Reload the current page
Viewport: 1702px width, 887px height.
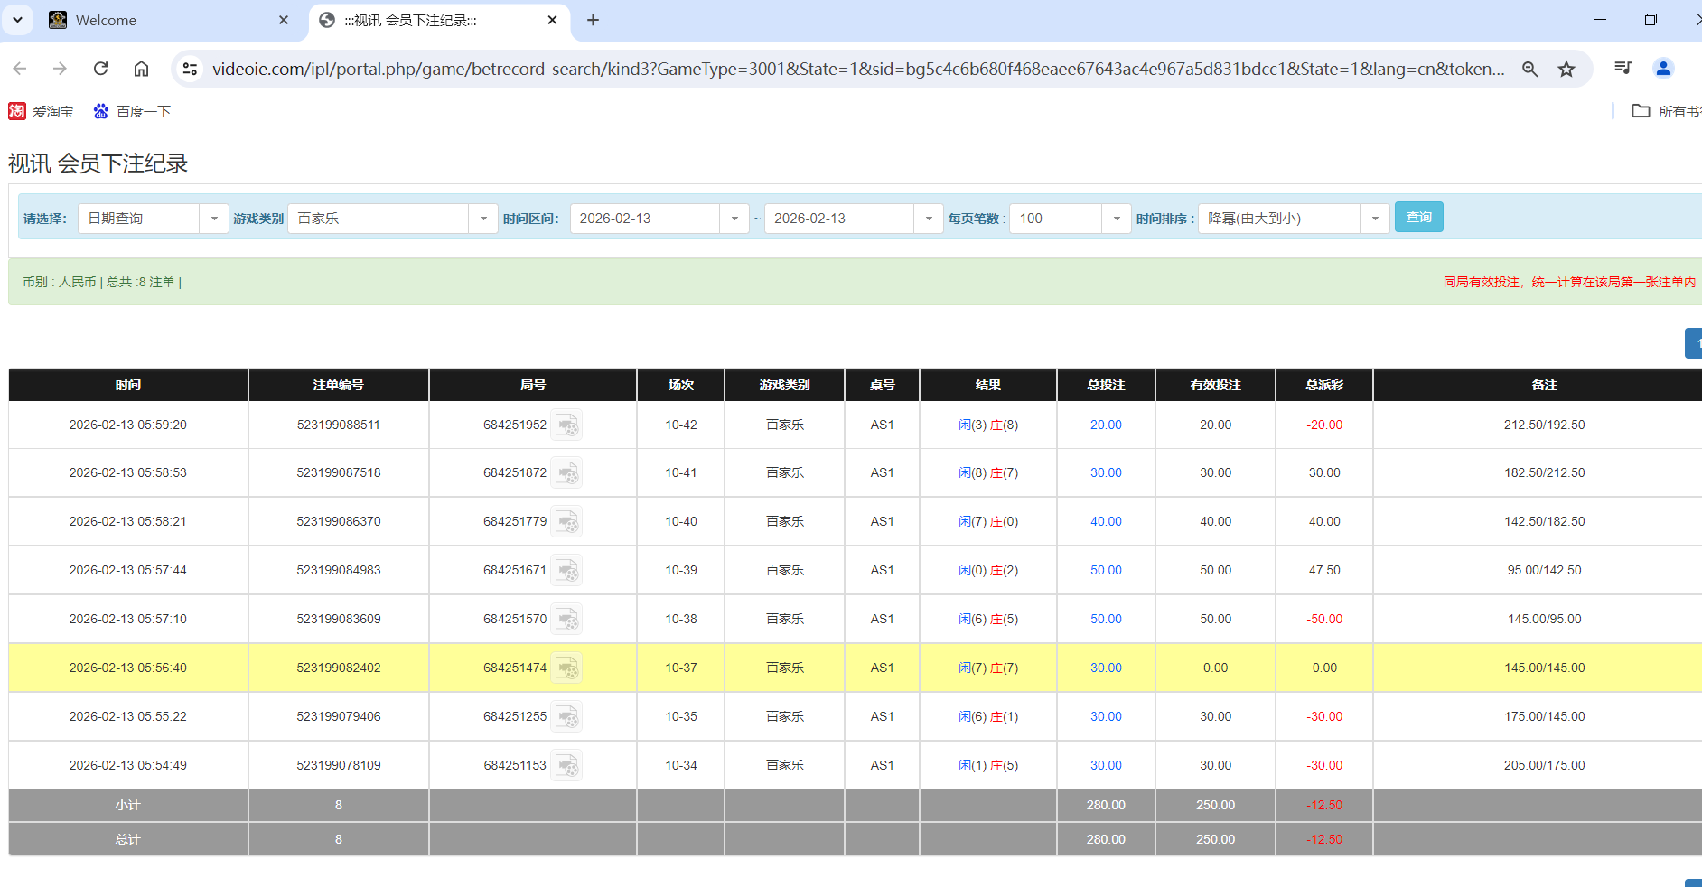coord(100,68)
